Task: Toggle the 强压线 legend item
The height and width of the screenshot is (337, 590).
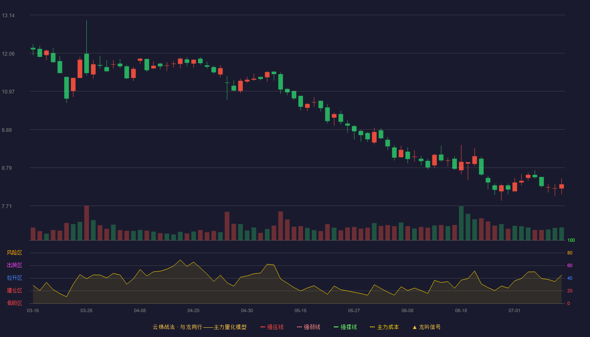Action: pos(272,327)
